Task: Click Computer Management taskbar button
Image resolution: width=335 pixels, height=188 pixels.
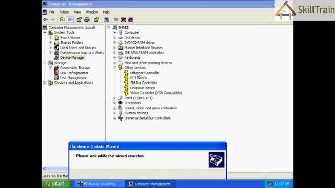Action: 150,184
